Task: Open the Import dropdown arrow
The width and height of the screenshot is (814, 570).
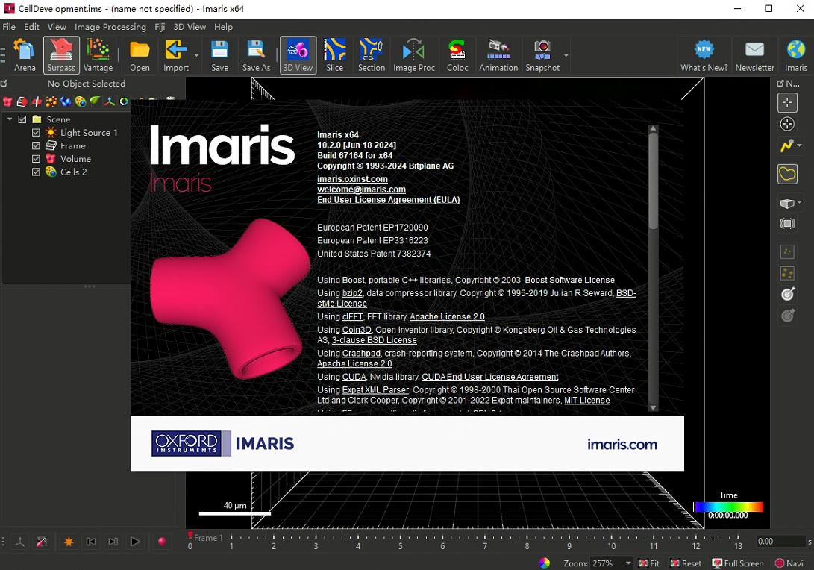Action: point(196,55)
